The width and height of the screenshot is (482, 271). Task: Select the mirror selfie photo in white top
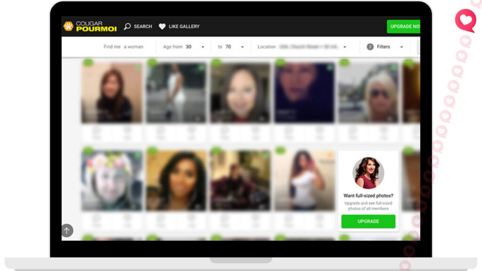[x=304, y=181]
